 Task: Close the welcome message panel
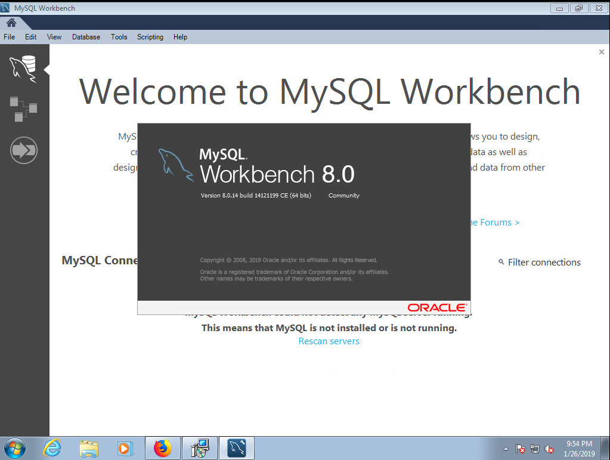pos(601,53)
